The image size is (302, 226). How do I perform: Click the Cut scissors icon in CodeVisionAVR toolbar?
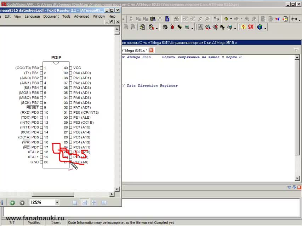pos(131,19)
